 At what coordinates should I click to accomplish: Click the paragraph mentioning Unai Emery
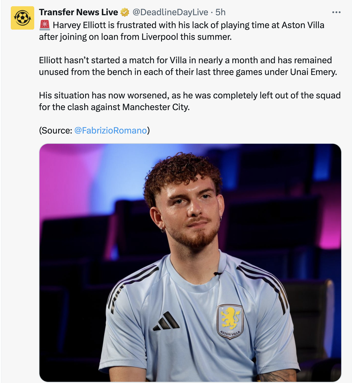pyautogui.click(x=188, y=66)
